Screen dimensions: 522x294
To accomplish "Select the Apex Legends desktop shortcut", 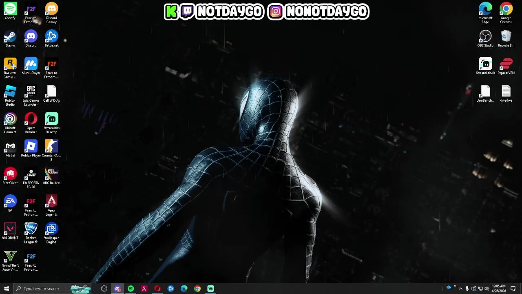I will 51,205.
